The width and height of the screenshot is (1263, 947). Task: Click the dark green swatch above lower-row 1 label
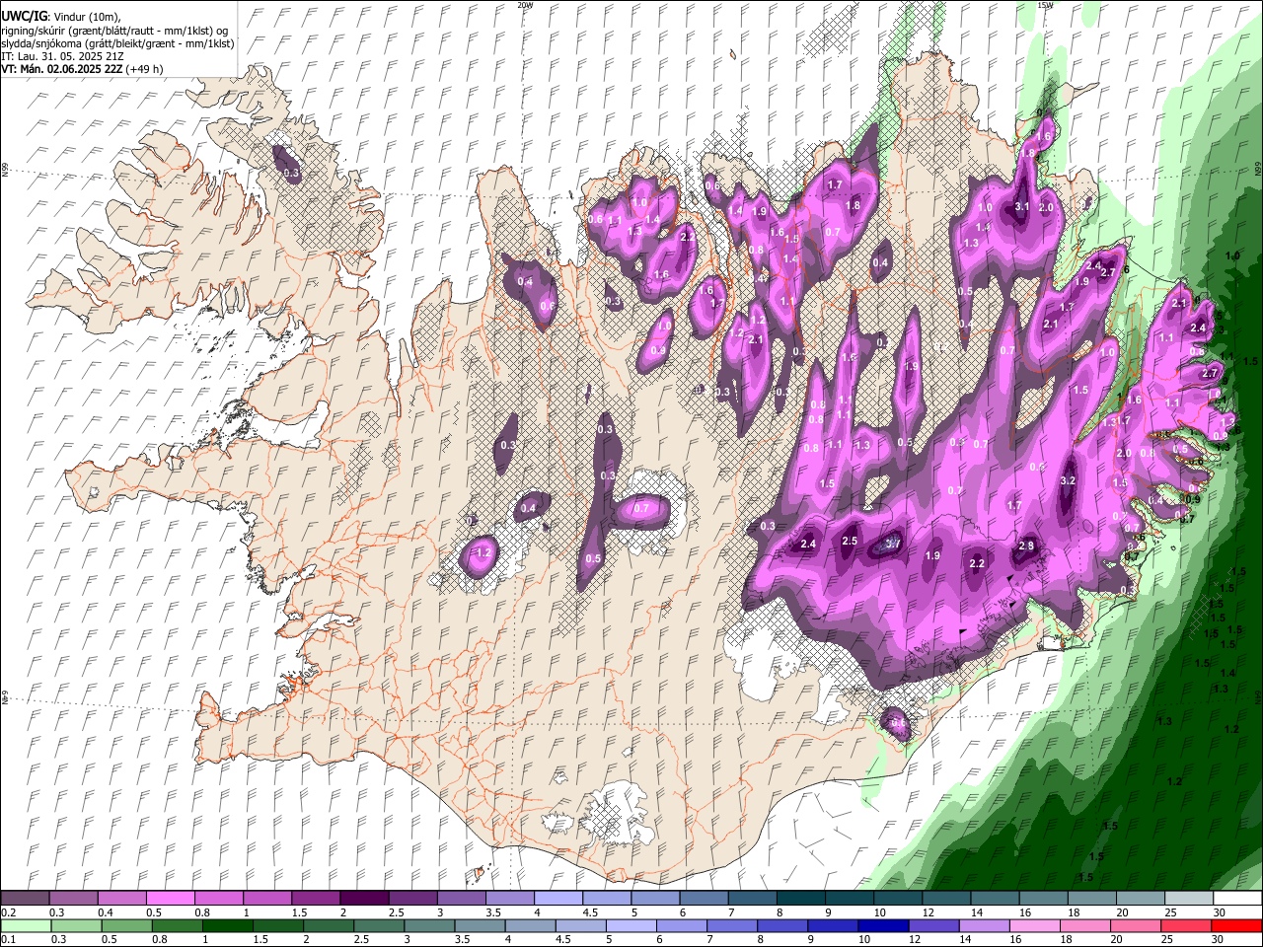(x=227, y=926)
